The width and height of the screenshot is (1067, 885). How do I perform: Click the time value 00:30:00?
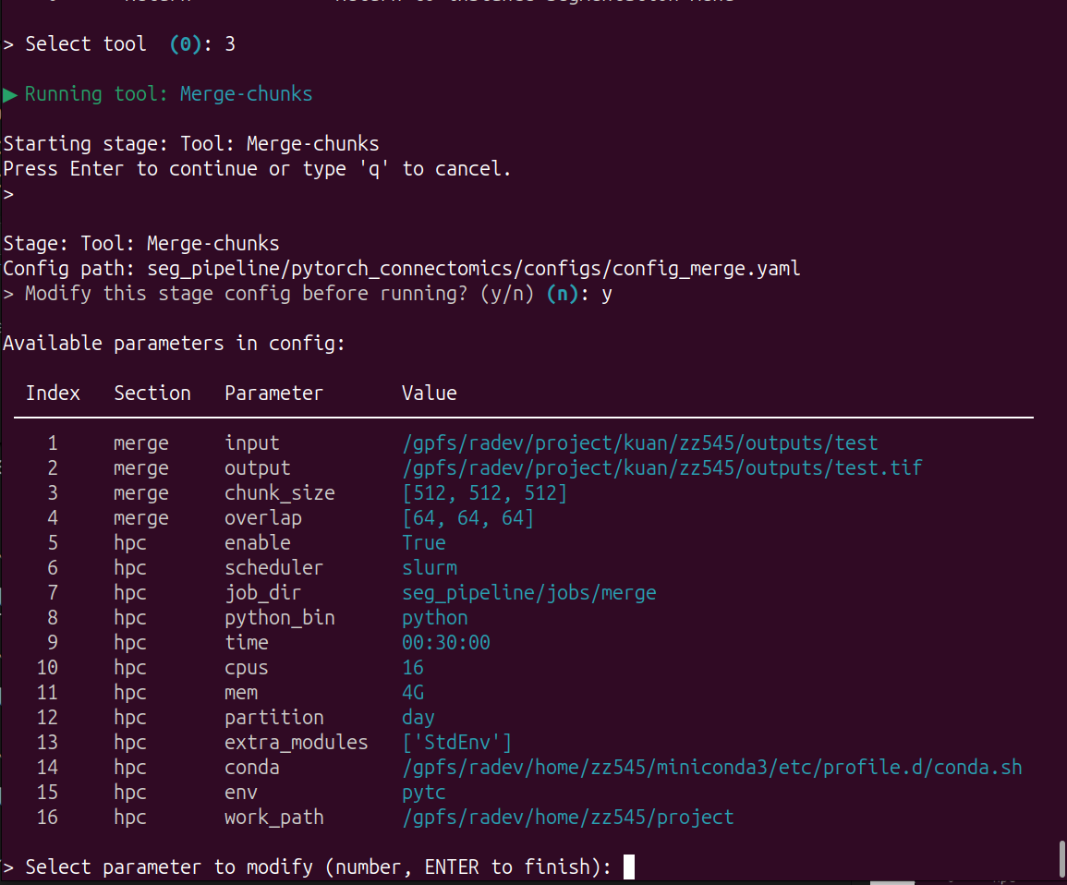tap(445, 643)
